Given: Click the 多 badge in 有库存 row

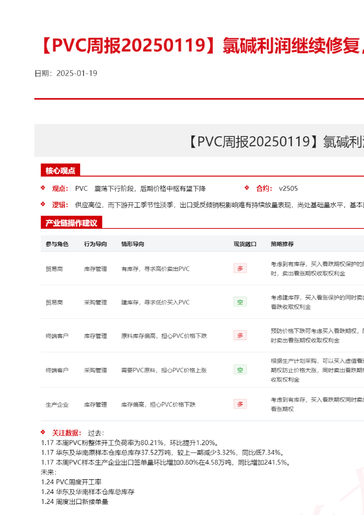Looking at the screenshot, I should click(x=240, y=269).
